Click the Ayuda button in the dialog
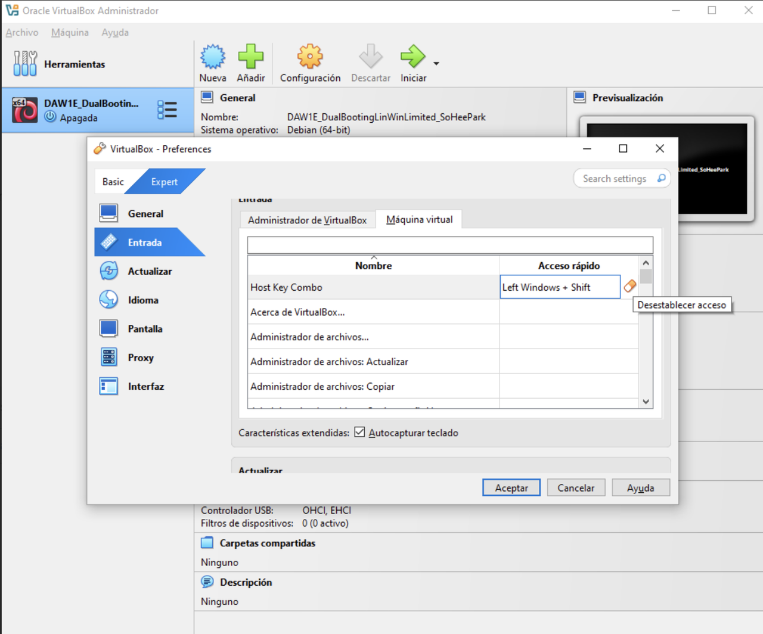The height and width of the screenshot is (634, 763). click(641, 487)
